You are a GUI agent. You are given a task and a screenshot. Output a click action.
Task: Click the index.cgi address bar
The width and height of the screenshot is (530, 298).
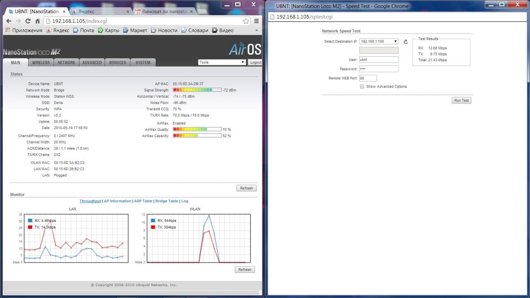coord(147,21)
